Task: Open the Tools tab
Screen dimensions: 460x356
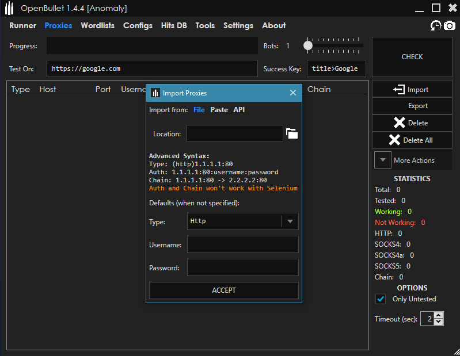Action: click(x=205, y=25)
